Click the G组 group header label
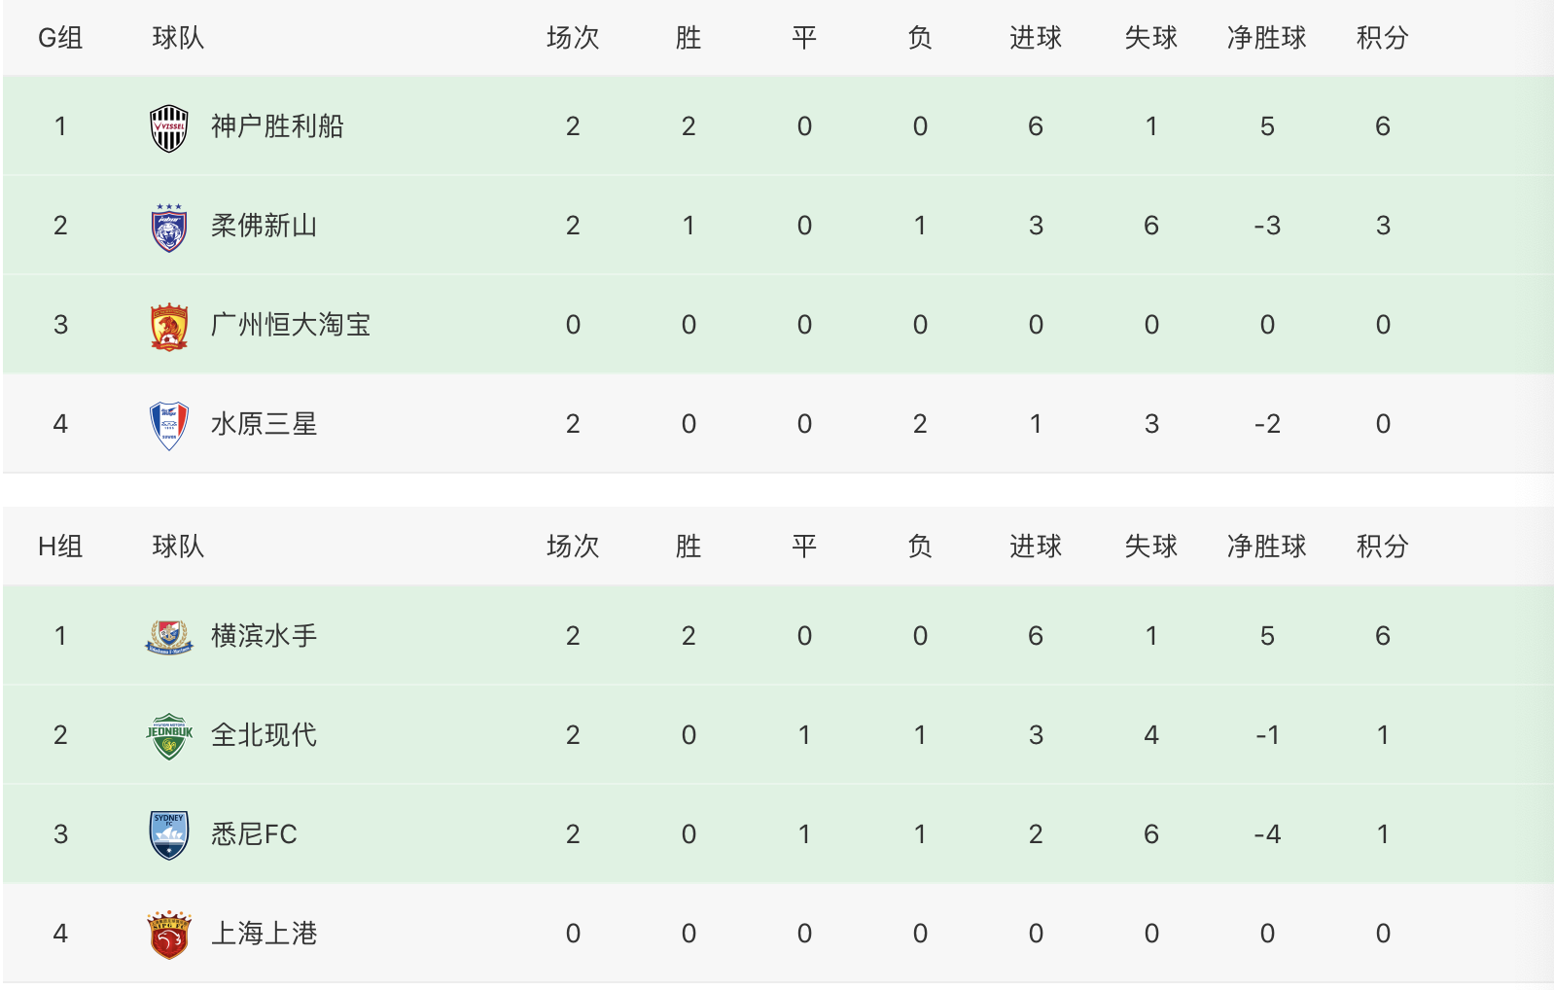 pos(60,38)
